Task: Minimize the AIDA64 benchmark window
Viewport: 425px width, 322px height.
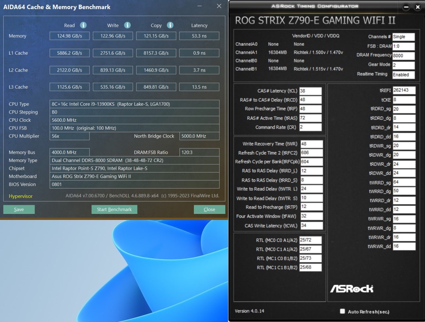Action: (199, 6)
